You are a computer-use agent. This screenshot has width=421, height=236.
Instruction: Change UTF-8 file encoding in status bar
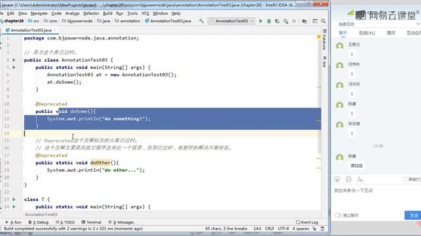point(284,229)
